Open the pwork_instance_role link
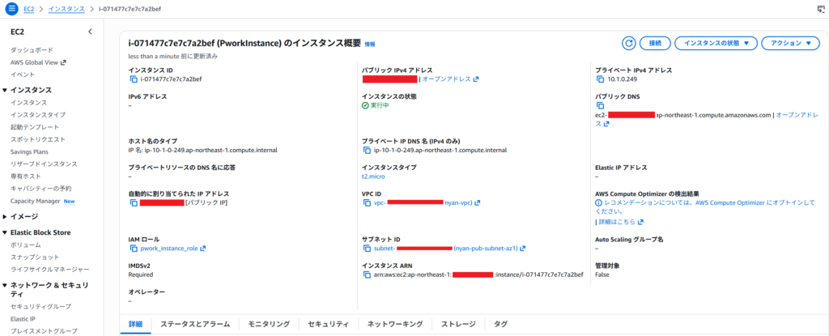829x336 pixels. tap(170, 249)
